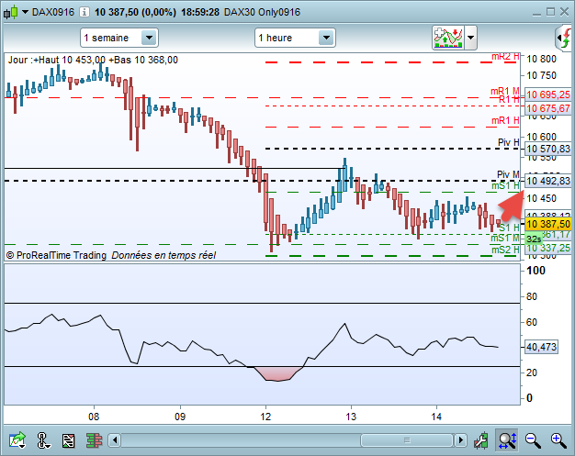Click the 32s countdown label
The height and width of the screenshot is (456, 575).
534,239
